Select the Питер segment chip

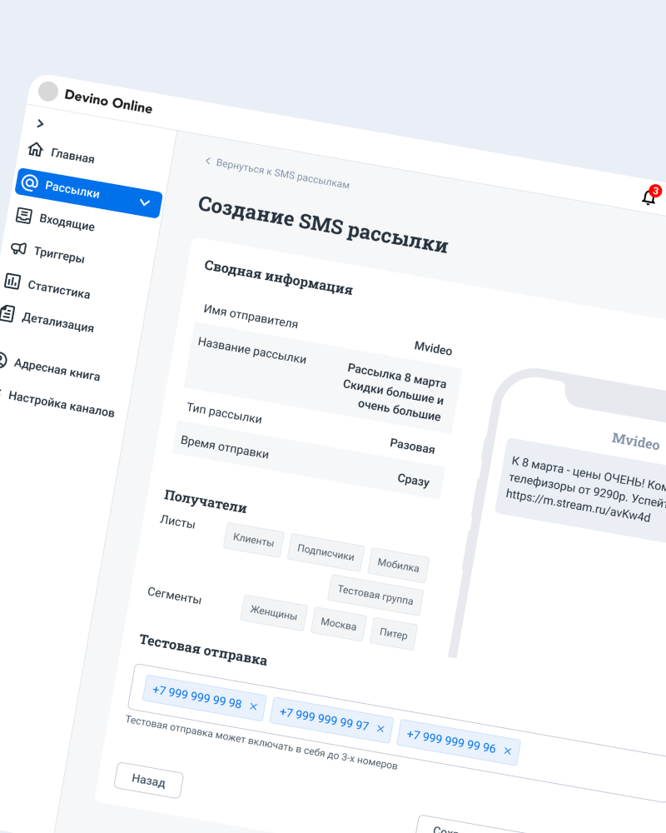394,634
